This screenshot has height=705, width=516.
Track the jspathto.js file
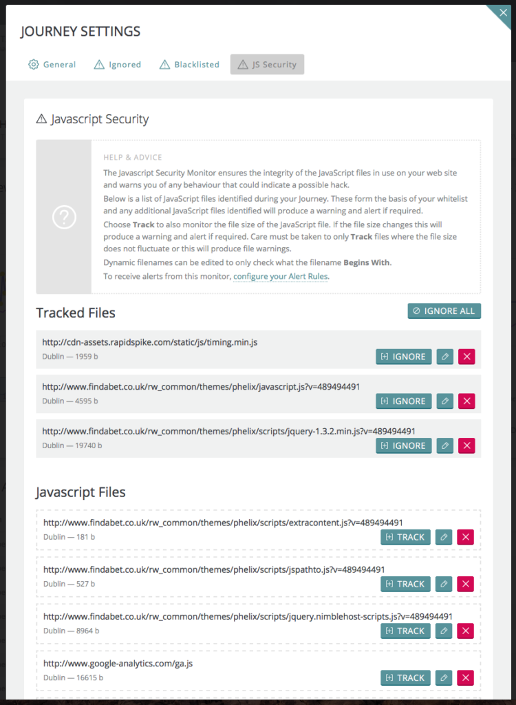click(x=405, y=584)
